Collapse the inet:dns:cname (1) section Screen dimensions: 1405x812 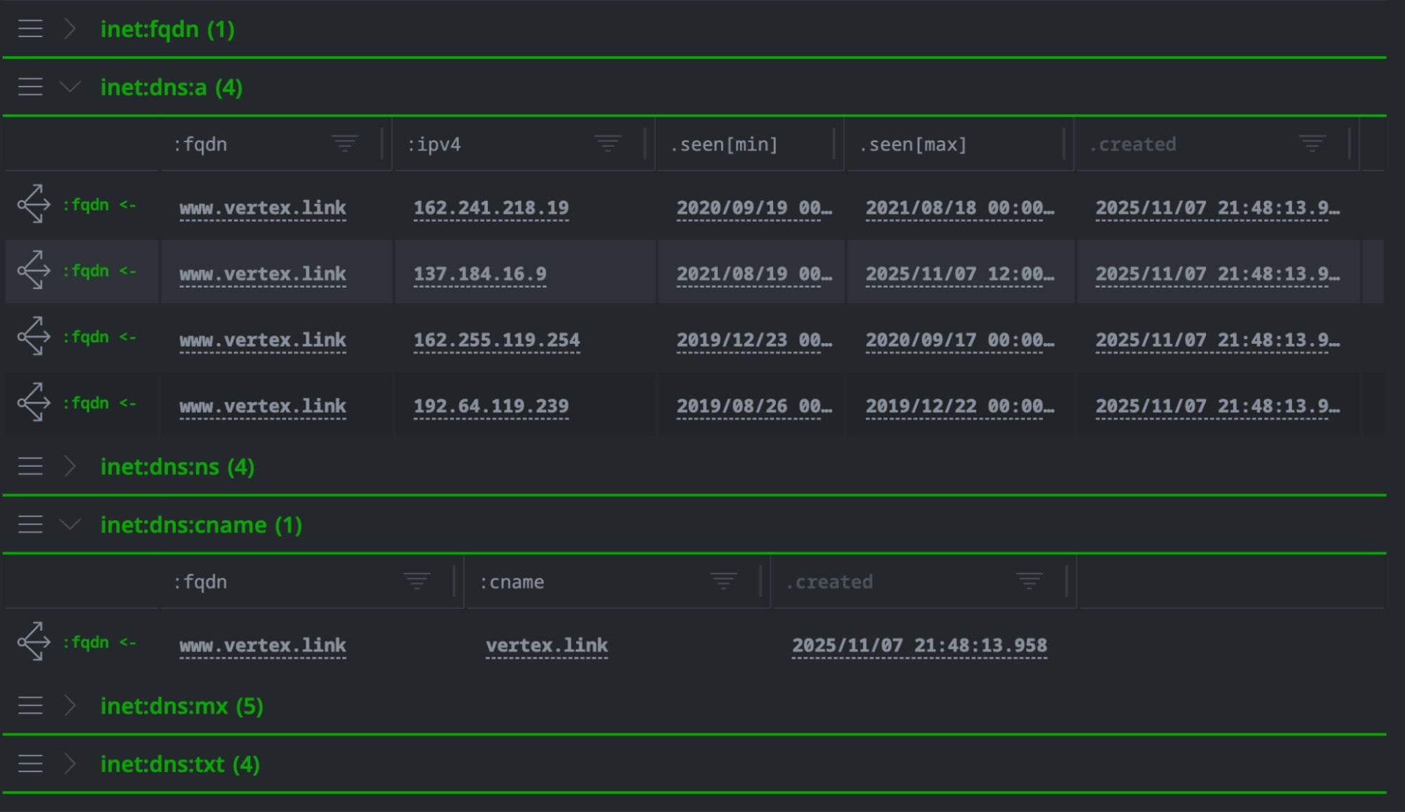[70, 524]
